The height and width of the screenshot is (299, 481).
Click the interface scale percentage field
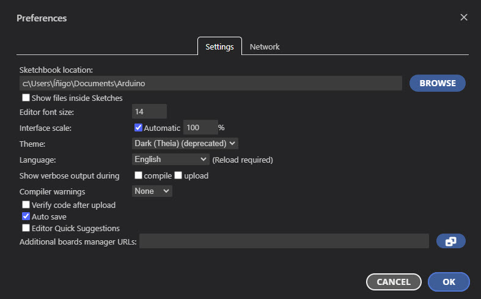200,128
